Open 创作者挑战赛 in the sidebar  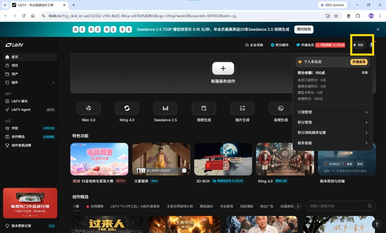tap(30, 145)
